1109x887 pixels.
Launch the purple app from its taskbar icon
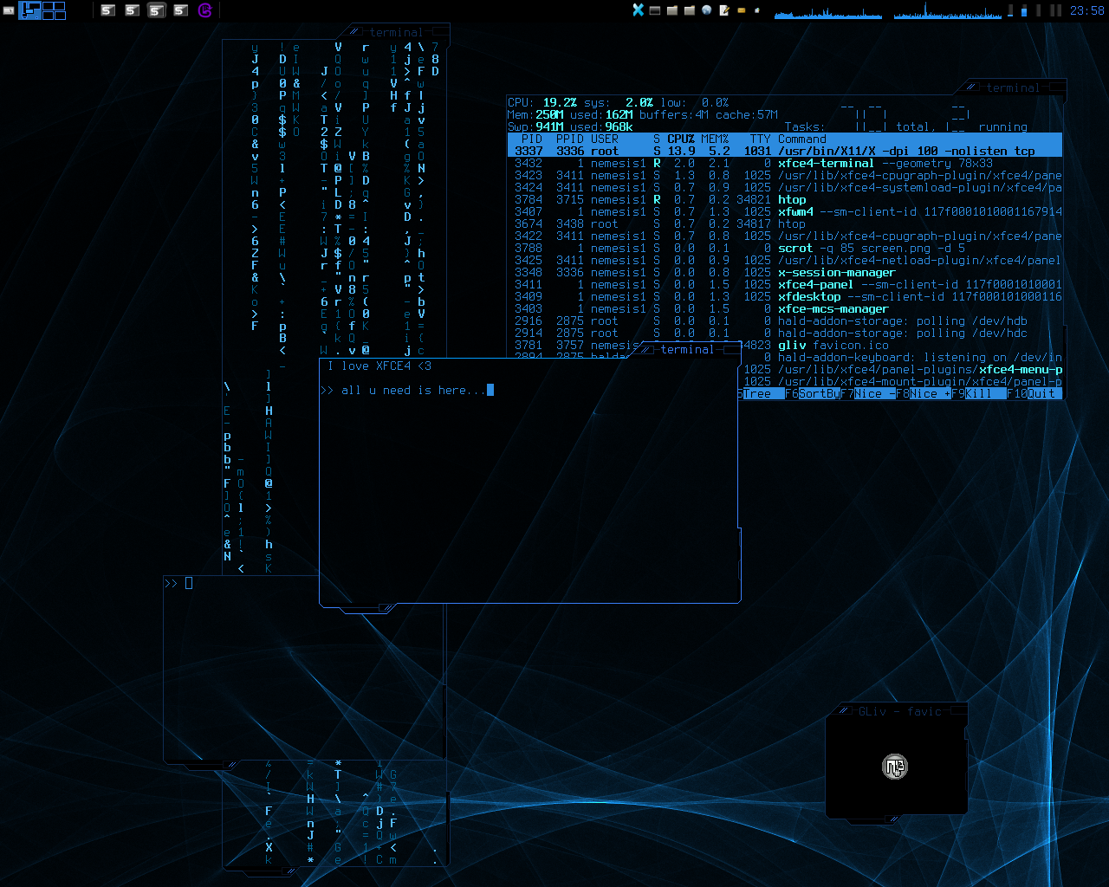204,11
